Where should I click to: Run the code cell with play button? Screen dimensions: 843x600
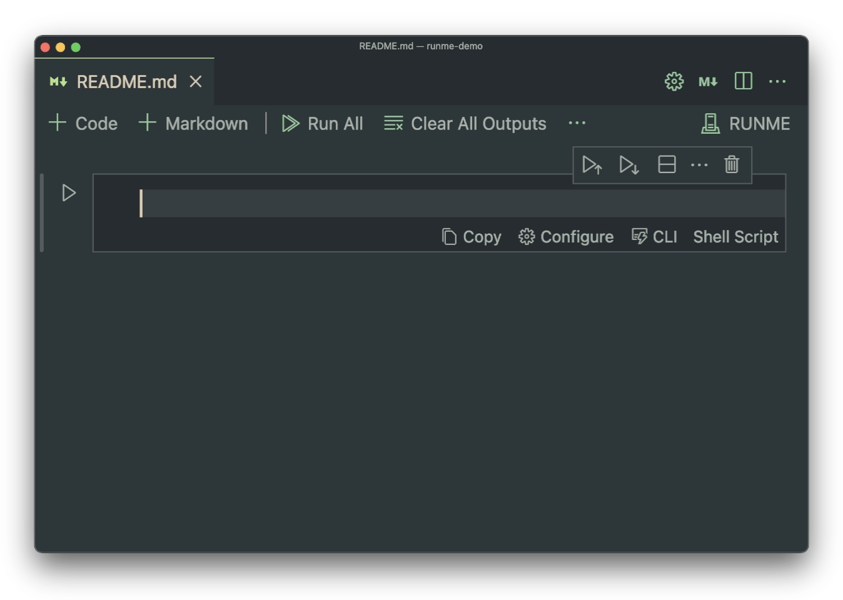[69, 192]
